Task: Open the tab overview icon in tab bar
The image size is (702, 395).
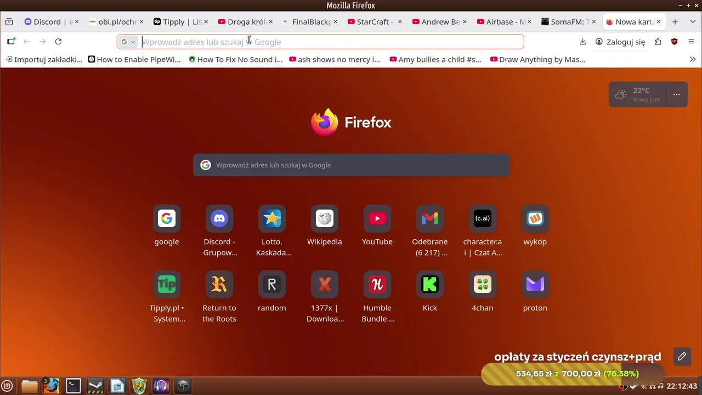Action: pyautogui.click(x=9, y=22)
